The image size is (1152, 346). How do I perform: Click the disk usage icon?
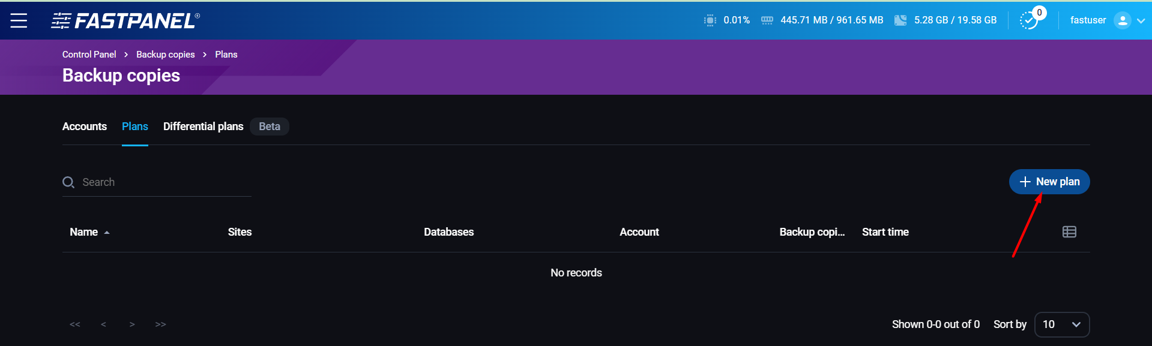tap(900, 20)
